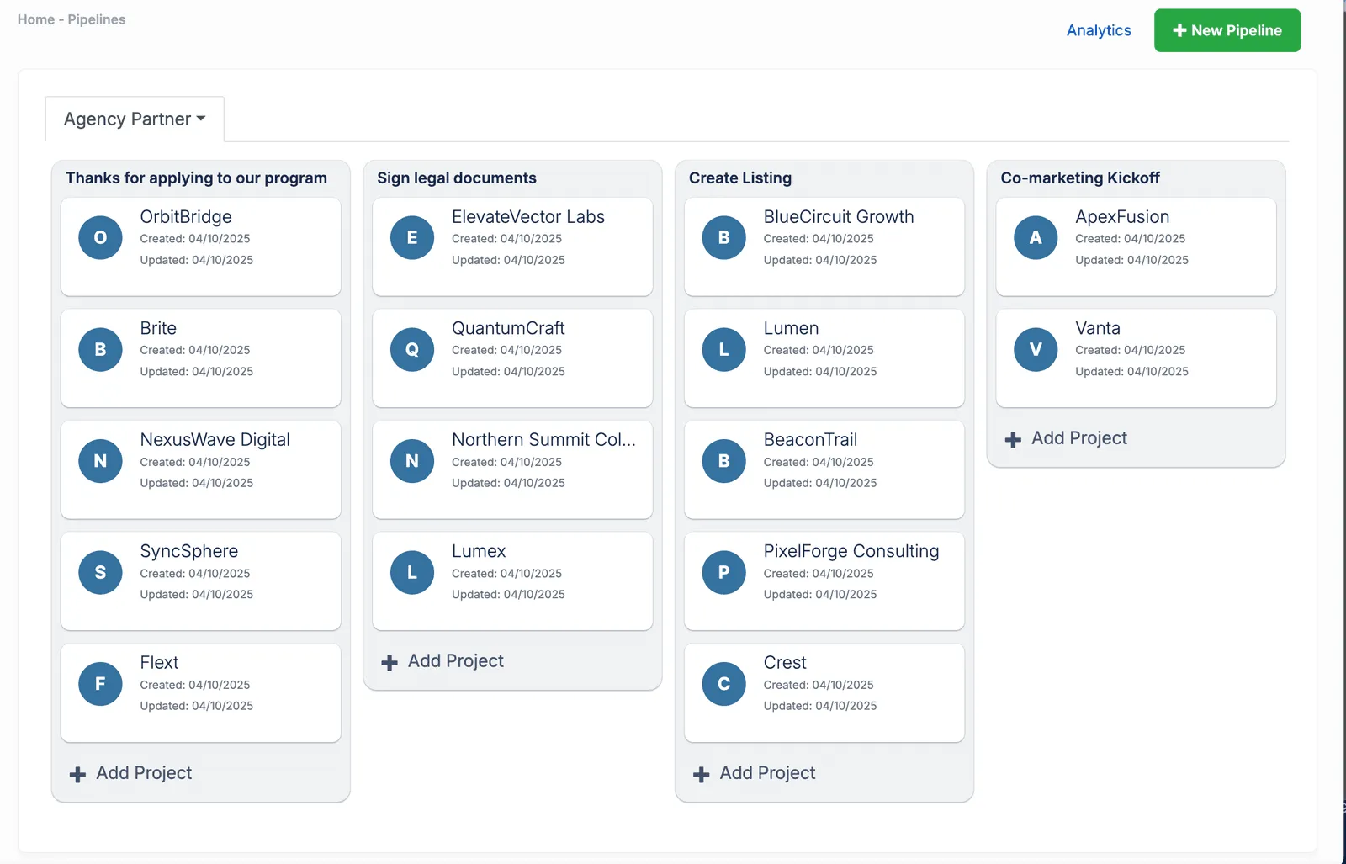The width and height of the screenshot is (1346, 864).
Task: Open the Crest project title
Action: coord(785,662)
